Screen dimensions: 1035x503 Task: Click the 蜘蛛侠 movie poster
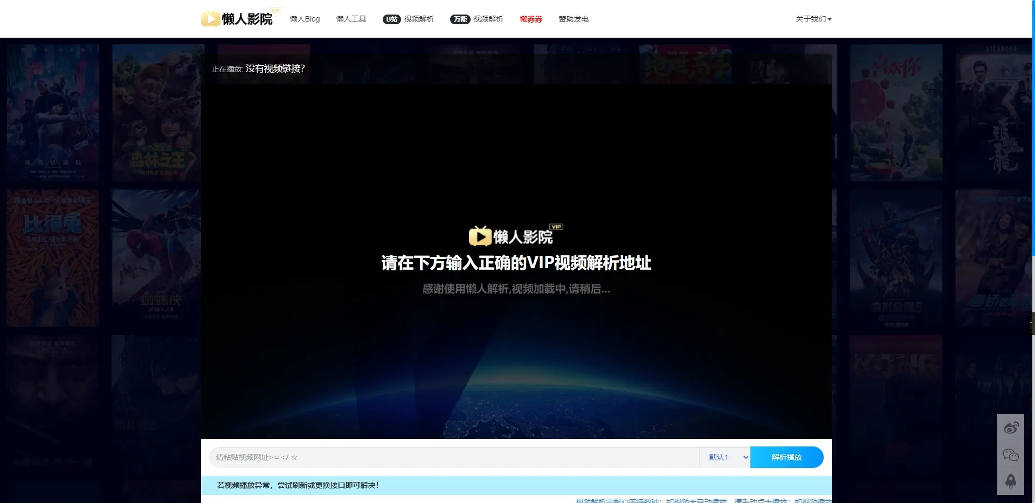click(156, 258)
